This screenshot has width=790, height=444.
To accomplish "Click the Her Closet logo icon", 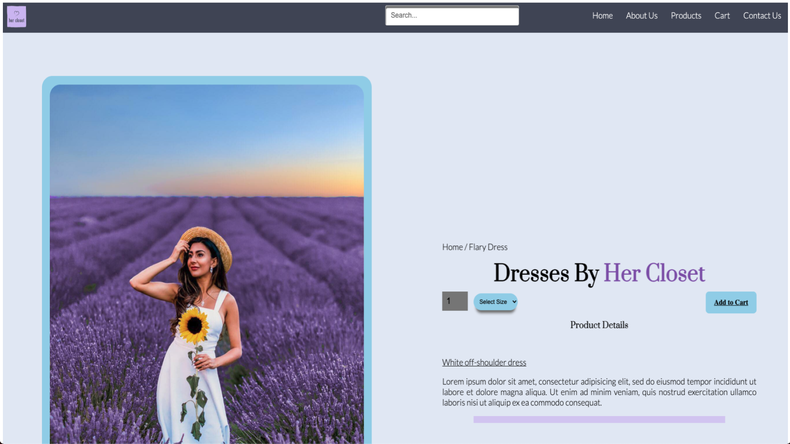I will tap(16, 16).
